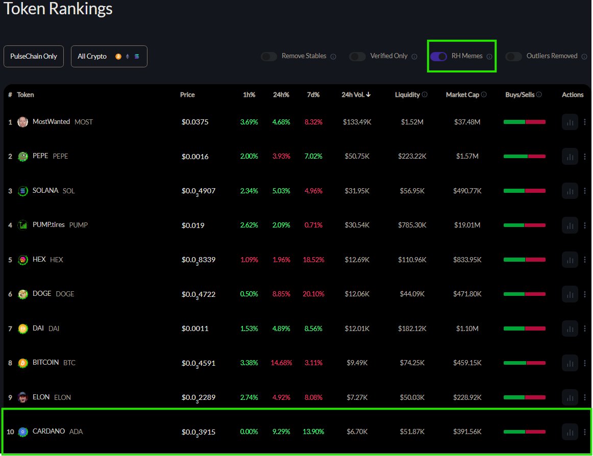Click info icon next to Remove Stables
This screenshot has width=593, height=456.
[x=333, y=57]
